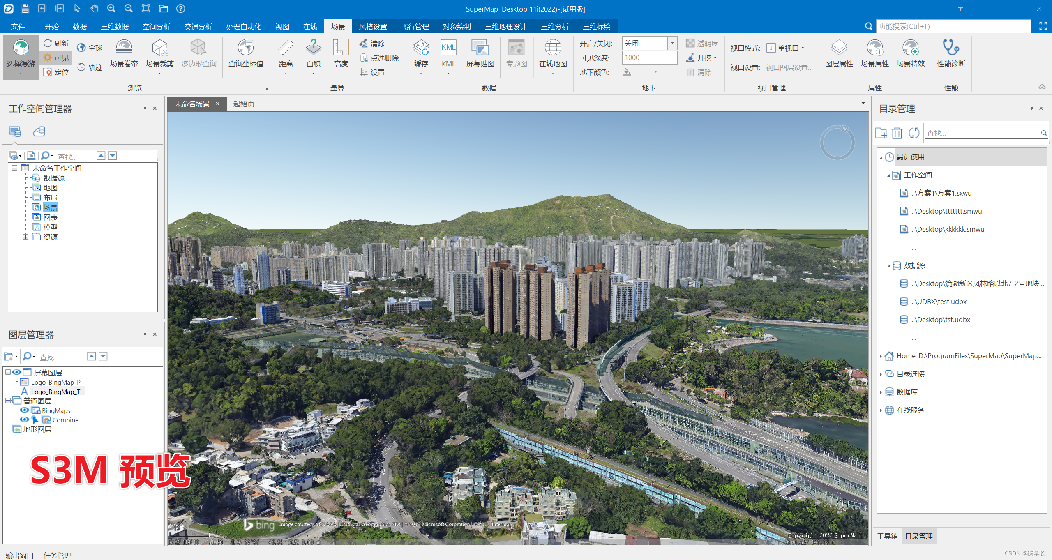Screen dimensions: 1052x560
Task: Click the KML tool icon
Action: tap(448, 47)
